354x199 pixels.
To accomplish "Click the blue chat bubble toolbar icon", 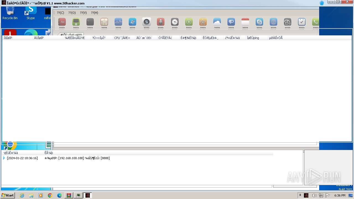I will click(x=231, y=22).
